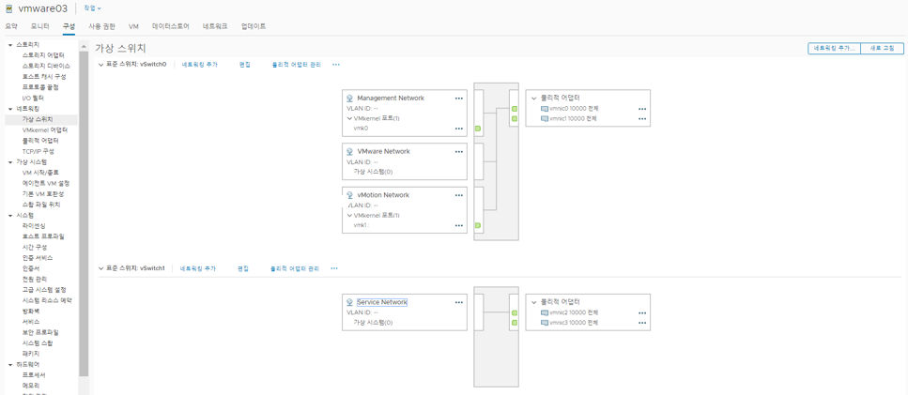This screenshot has height=395, width=908.
Task: Select 호스트 캐시 구성 item
Action: (44, 77)
